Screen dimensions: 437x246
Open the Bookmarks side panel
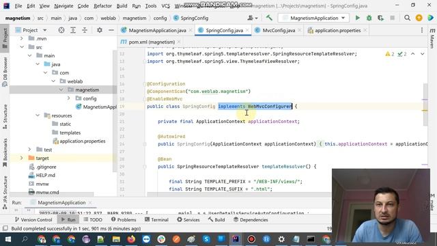point(5,153)
